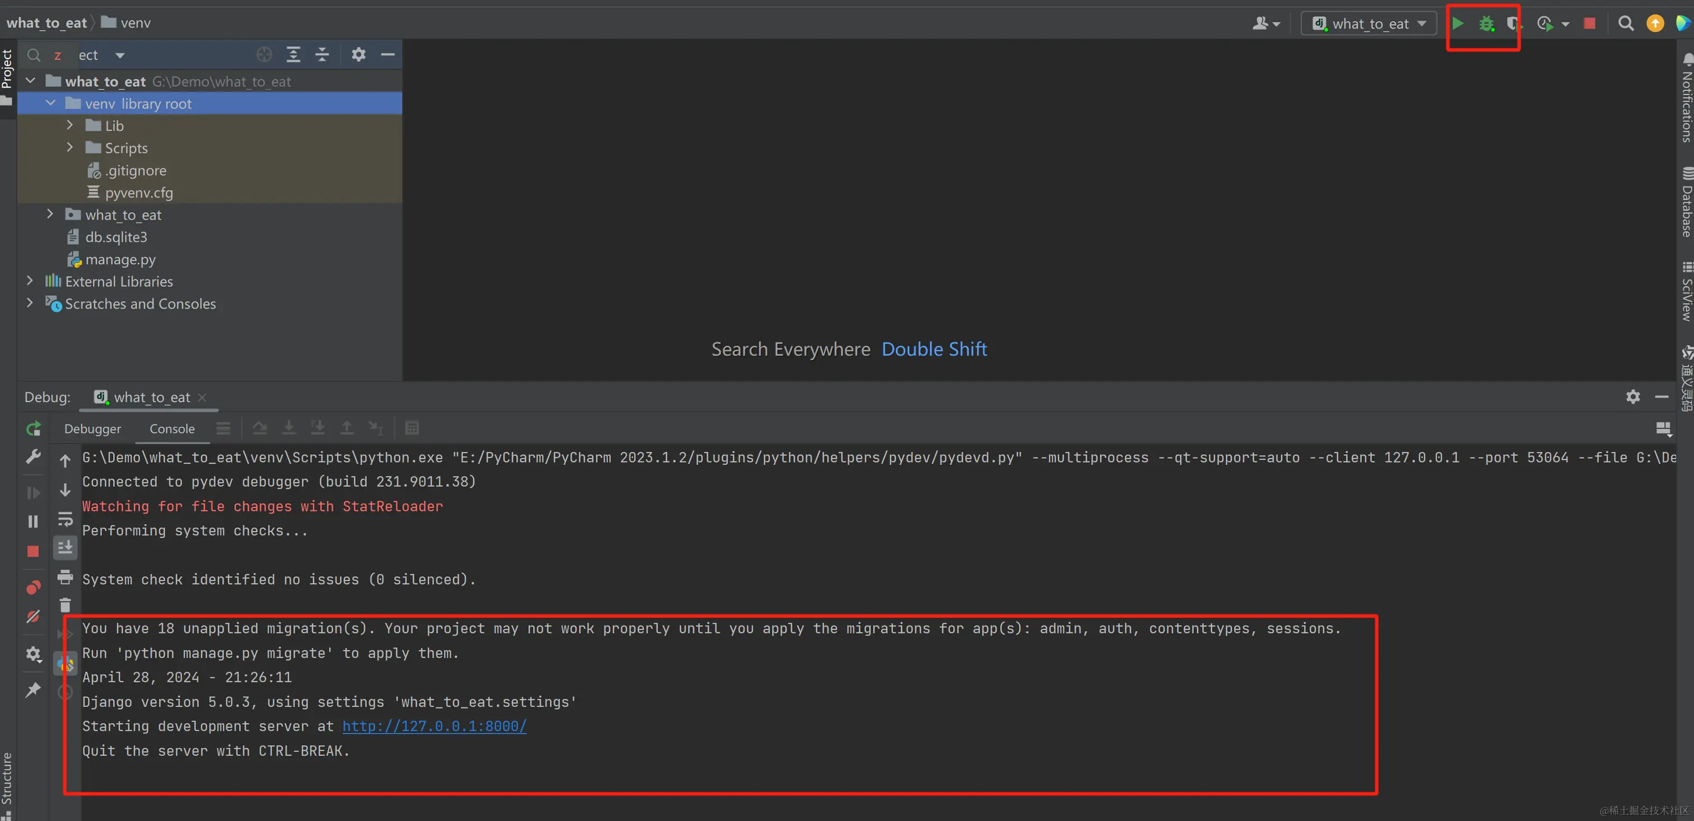This screenshot has width=1694, height=821.
Task: Rerun what_to_eat in Debug panel
Action: pos(33,429)
